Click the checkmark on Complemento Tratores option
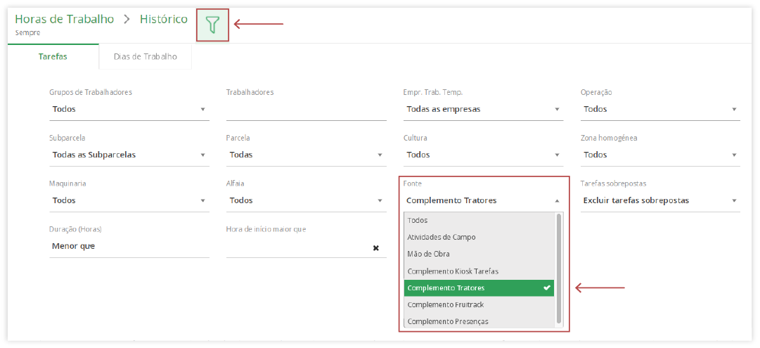 [547, 288]
